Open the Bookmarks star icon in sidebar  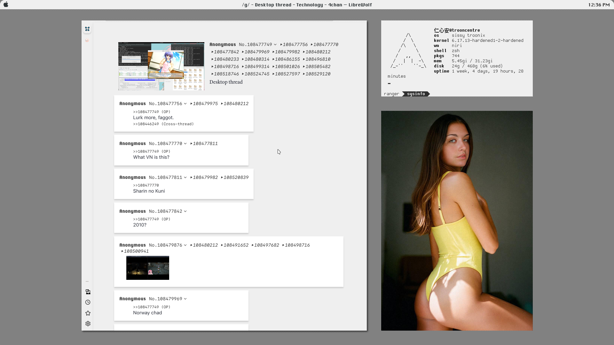pyautogui.click(x=88, y=313)
